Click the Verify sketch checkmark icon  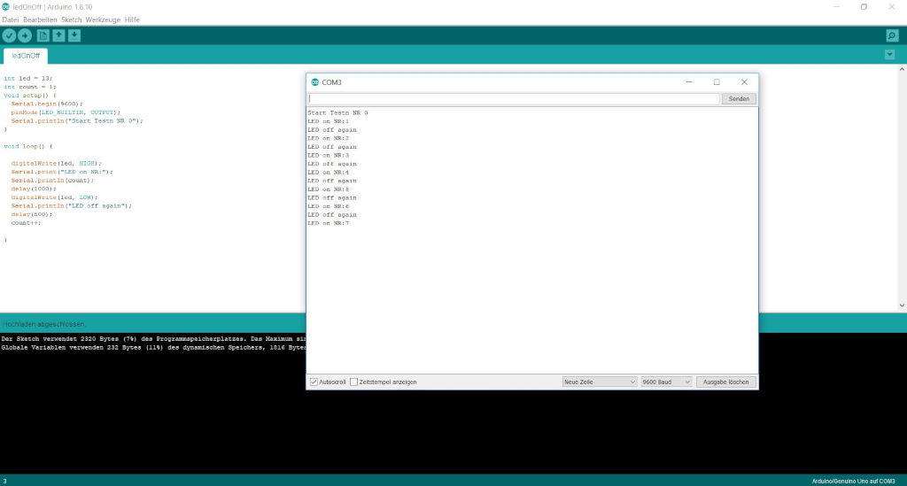click(x=9, y=35)
